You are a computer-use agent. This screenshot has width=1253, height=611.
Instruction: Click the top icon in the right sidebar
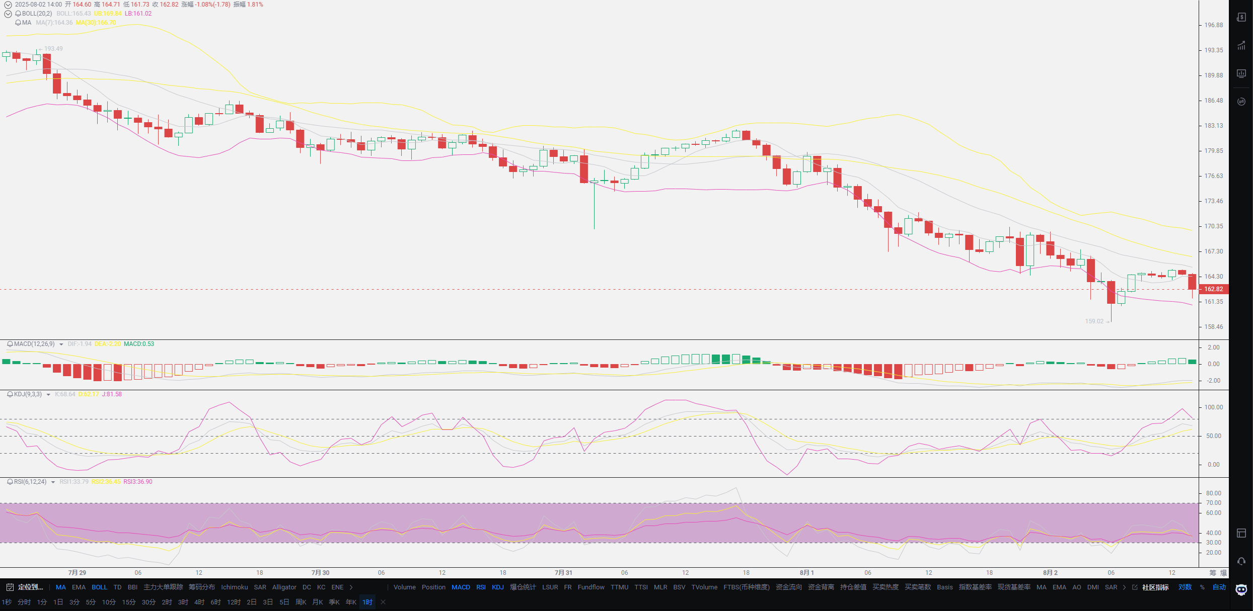(x=1241, y=17)
